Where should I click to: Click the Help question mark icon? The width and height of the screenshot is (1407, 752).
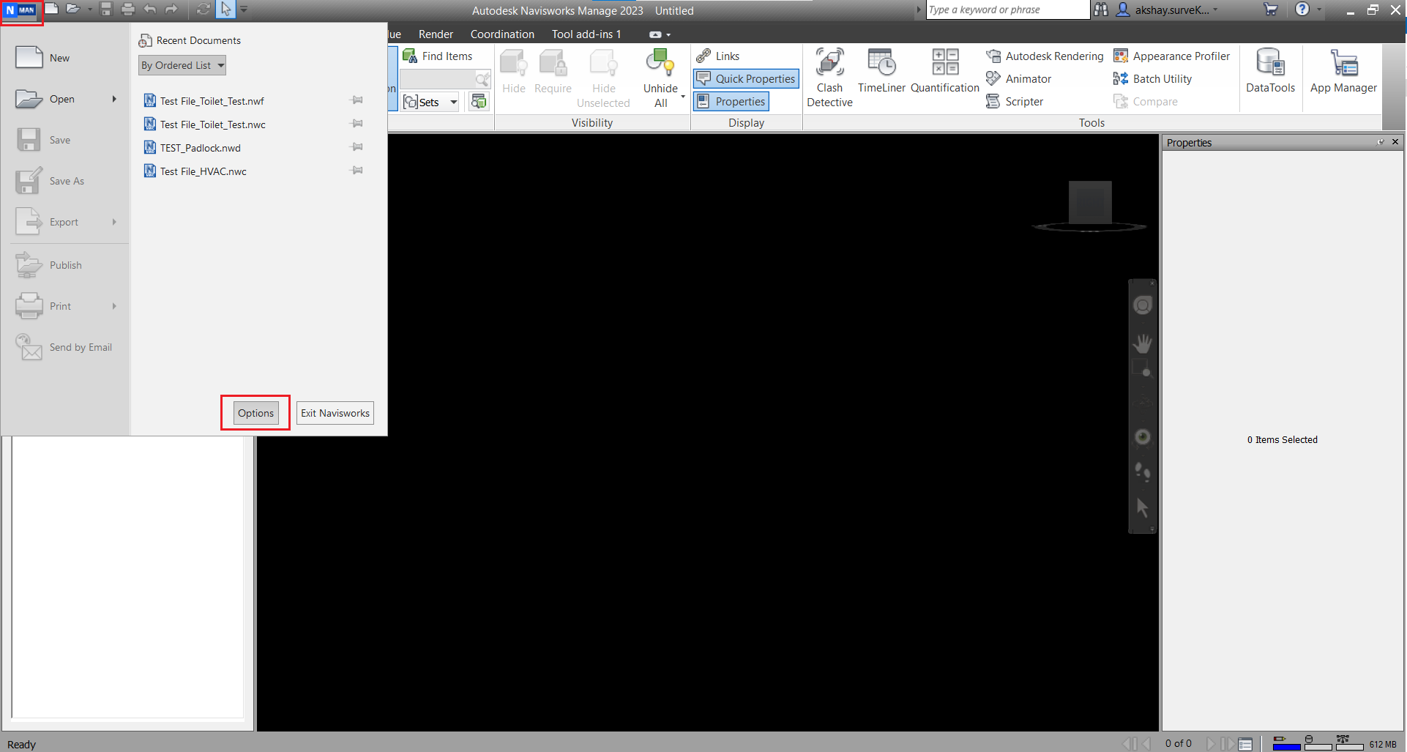pos(1302,10)
